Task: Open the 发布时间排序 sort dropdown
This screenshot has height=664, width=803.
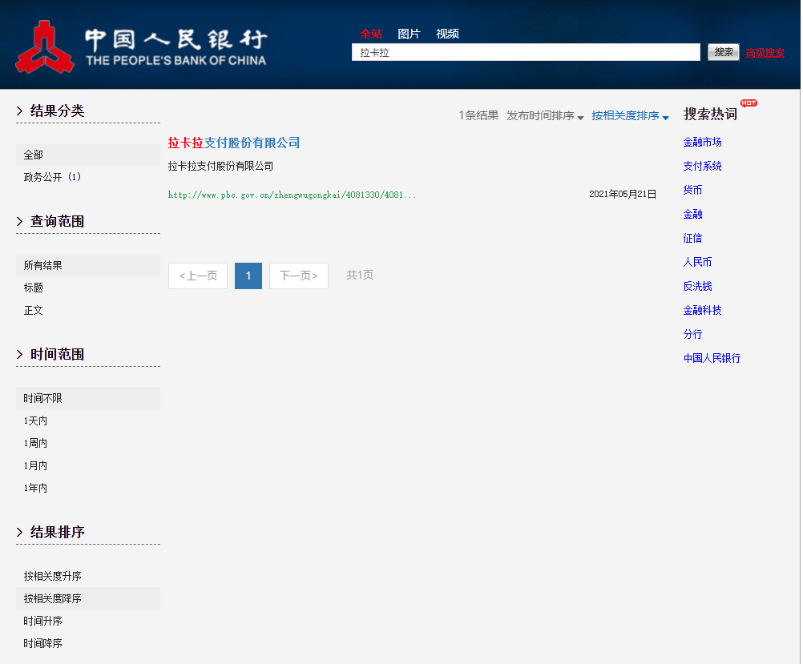Action: tap(545, 115)
